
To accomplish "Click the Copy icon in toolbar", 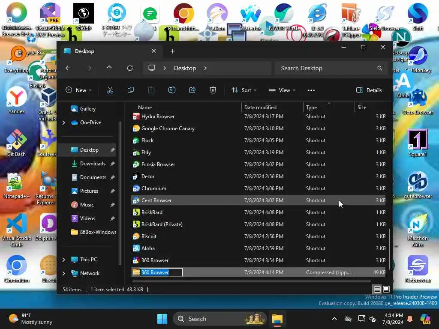I will coord(130,90).
